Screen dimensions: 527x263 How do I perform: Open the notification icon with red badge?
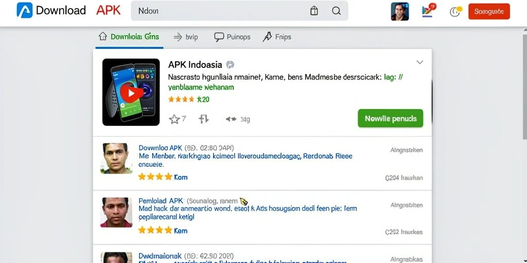[429, 10]
